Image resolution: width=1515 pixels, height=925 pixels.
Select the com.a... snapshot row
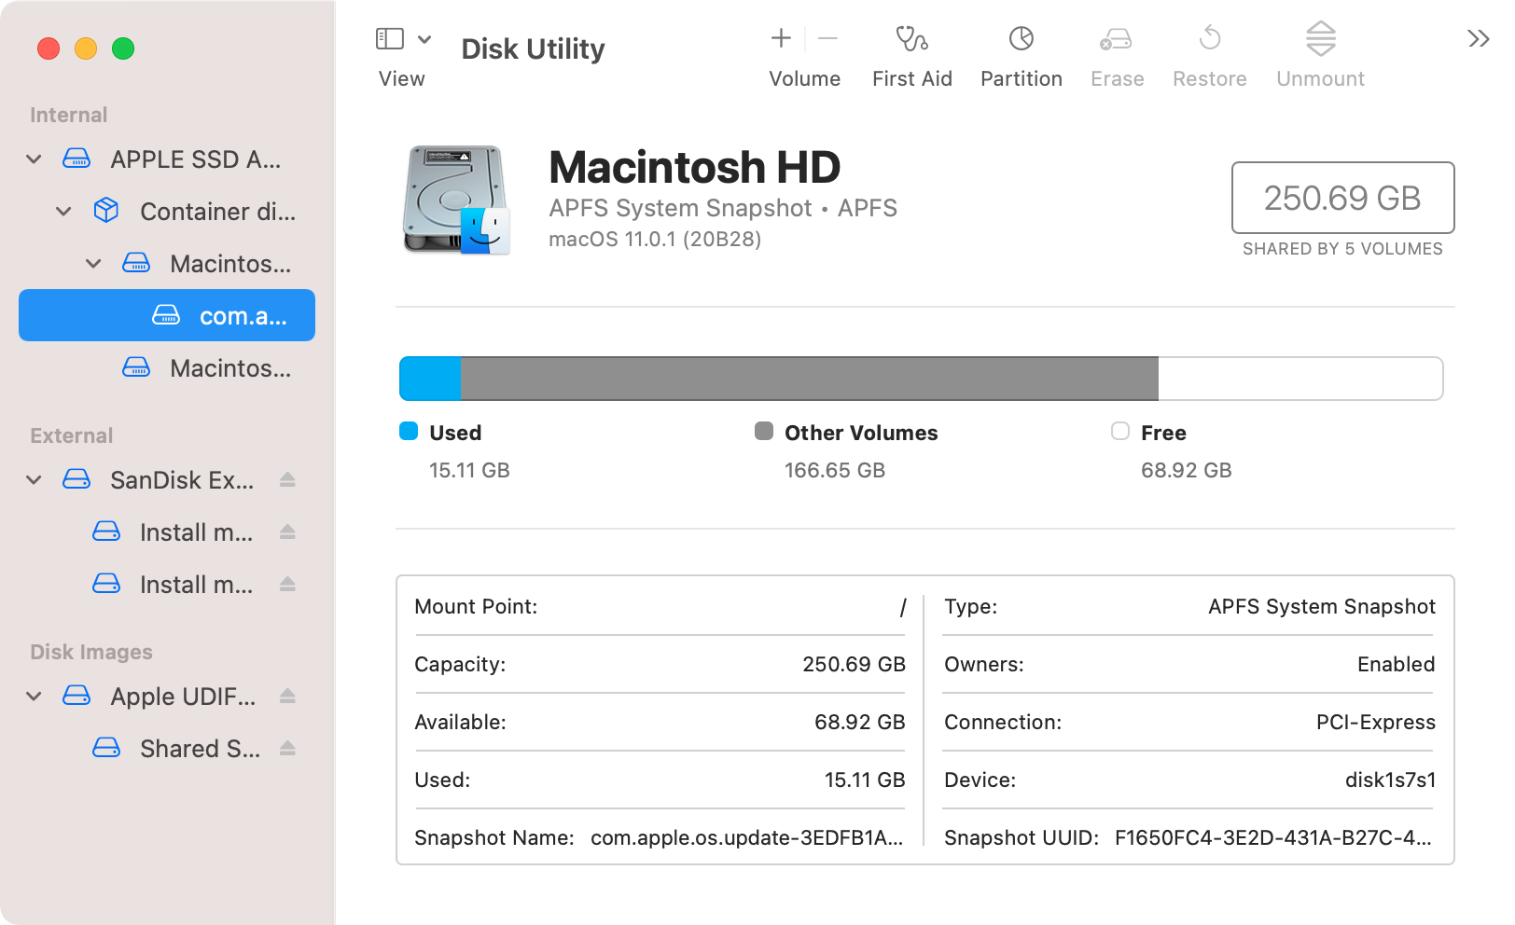point(167,315)
